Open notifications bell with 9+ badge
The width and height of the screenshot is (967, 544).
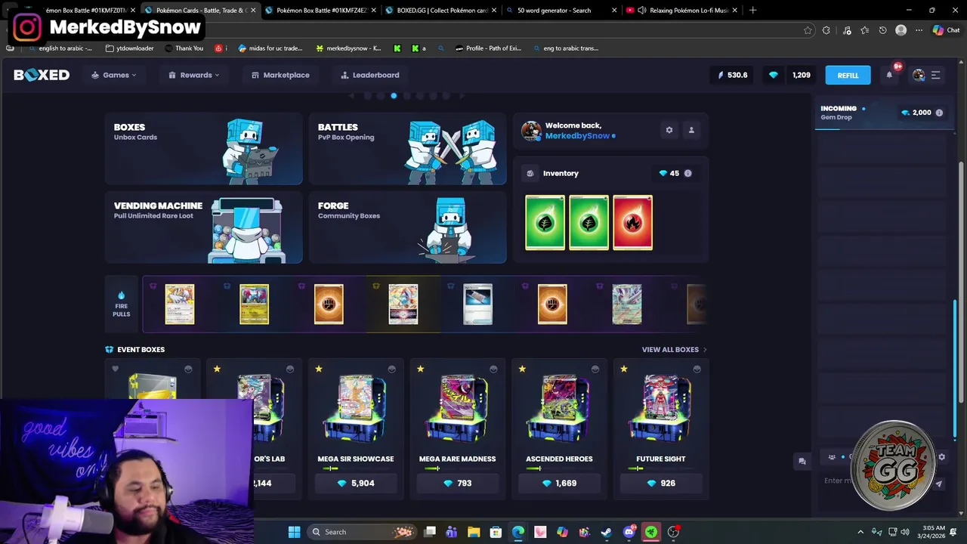(890, 74)
